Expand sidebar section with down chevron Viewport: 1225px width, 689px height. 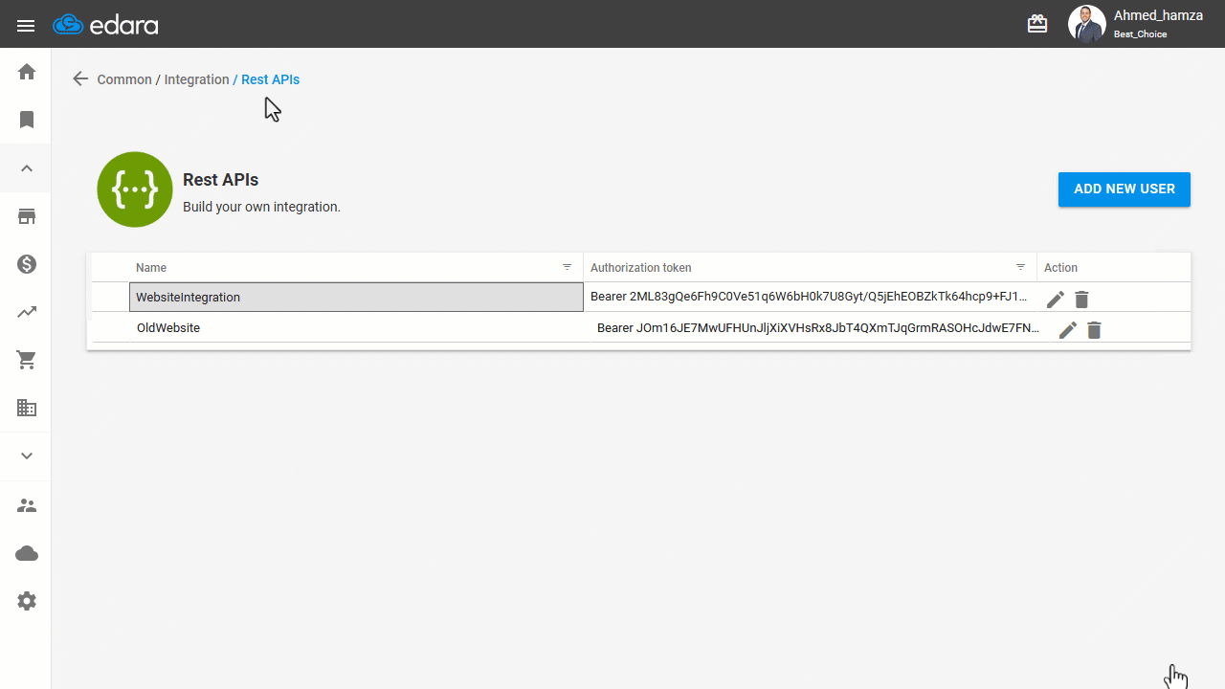pyautogui.click(x=27, y=456)
